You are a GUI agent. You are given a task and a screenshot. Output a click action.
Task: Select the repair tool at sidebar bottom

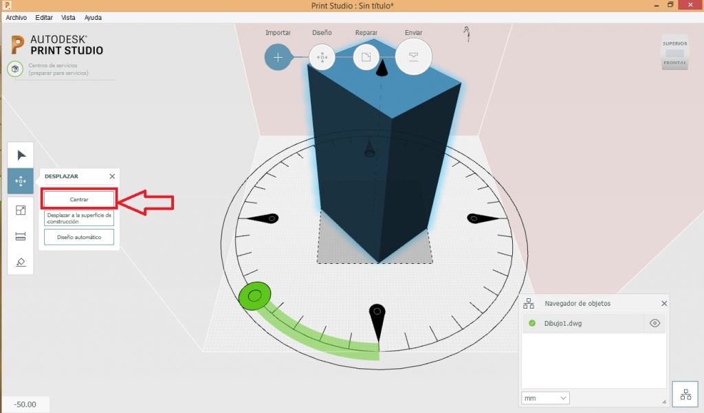tap(20, 262)
